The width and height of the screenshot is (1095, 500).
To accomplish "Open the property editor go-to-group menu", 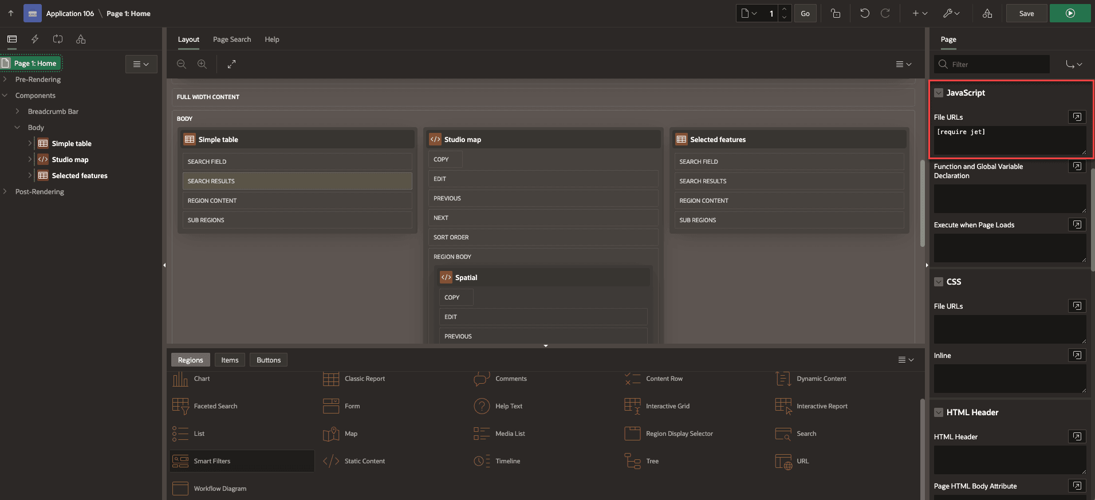I will point(1074,64).
